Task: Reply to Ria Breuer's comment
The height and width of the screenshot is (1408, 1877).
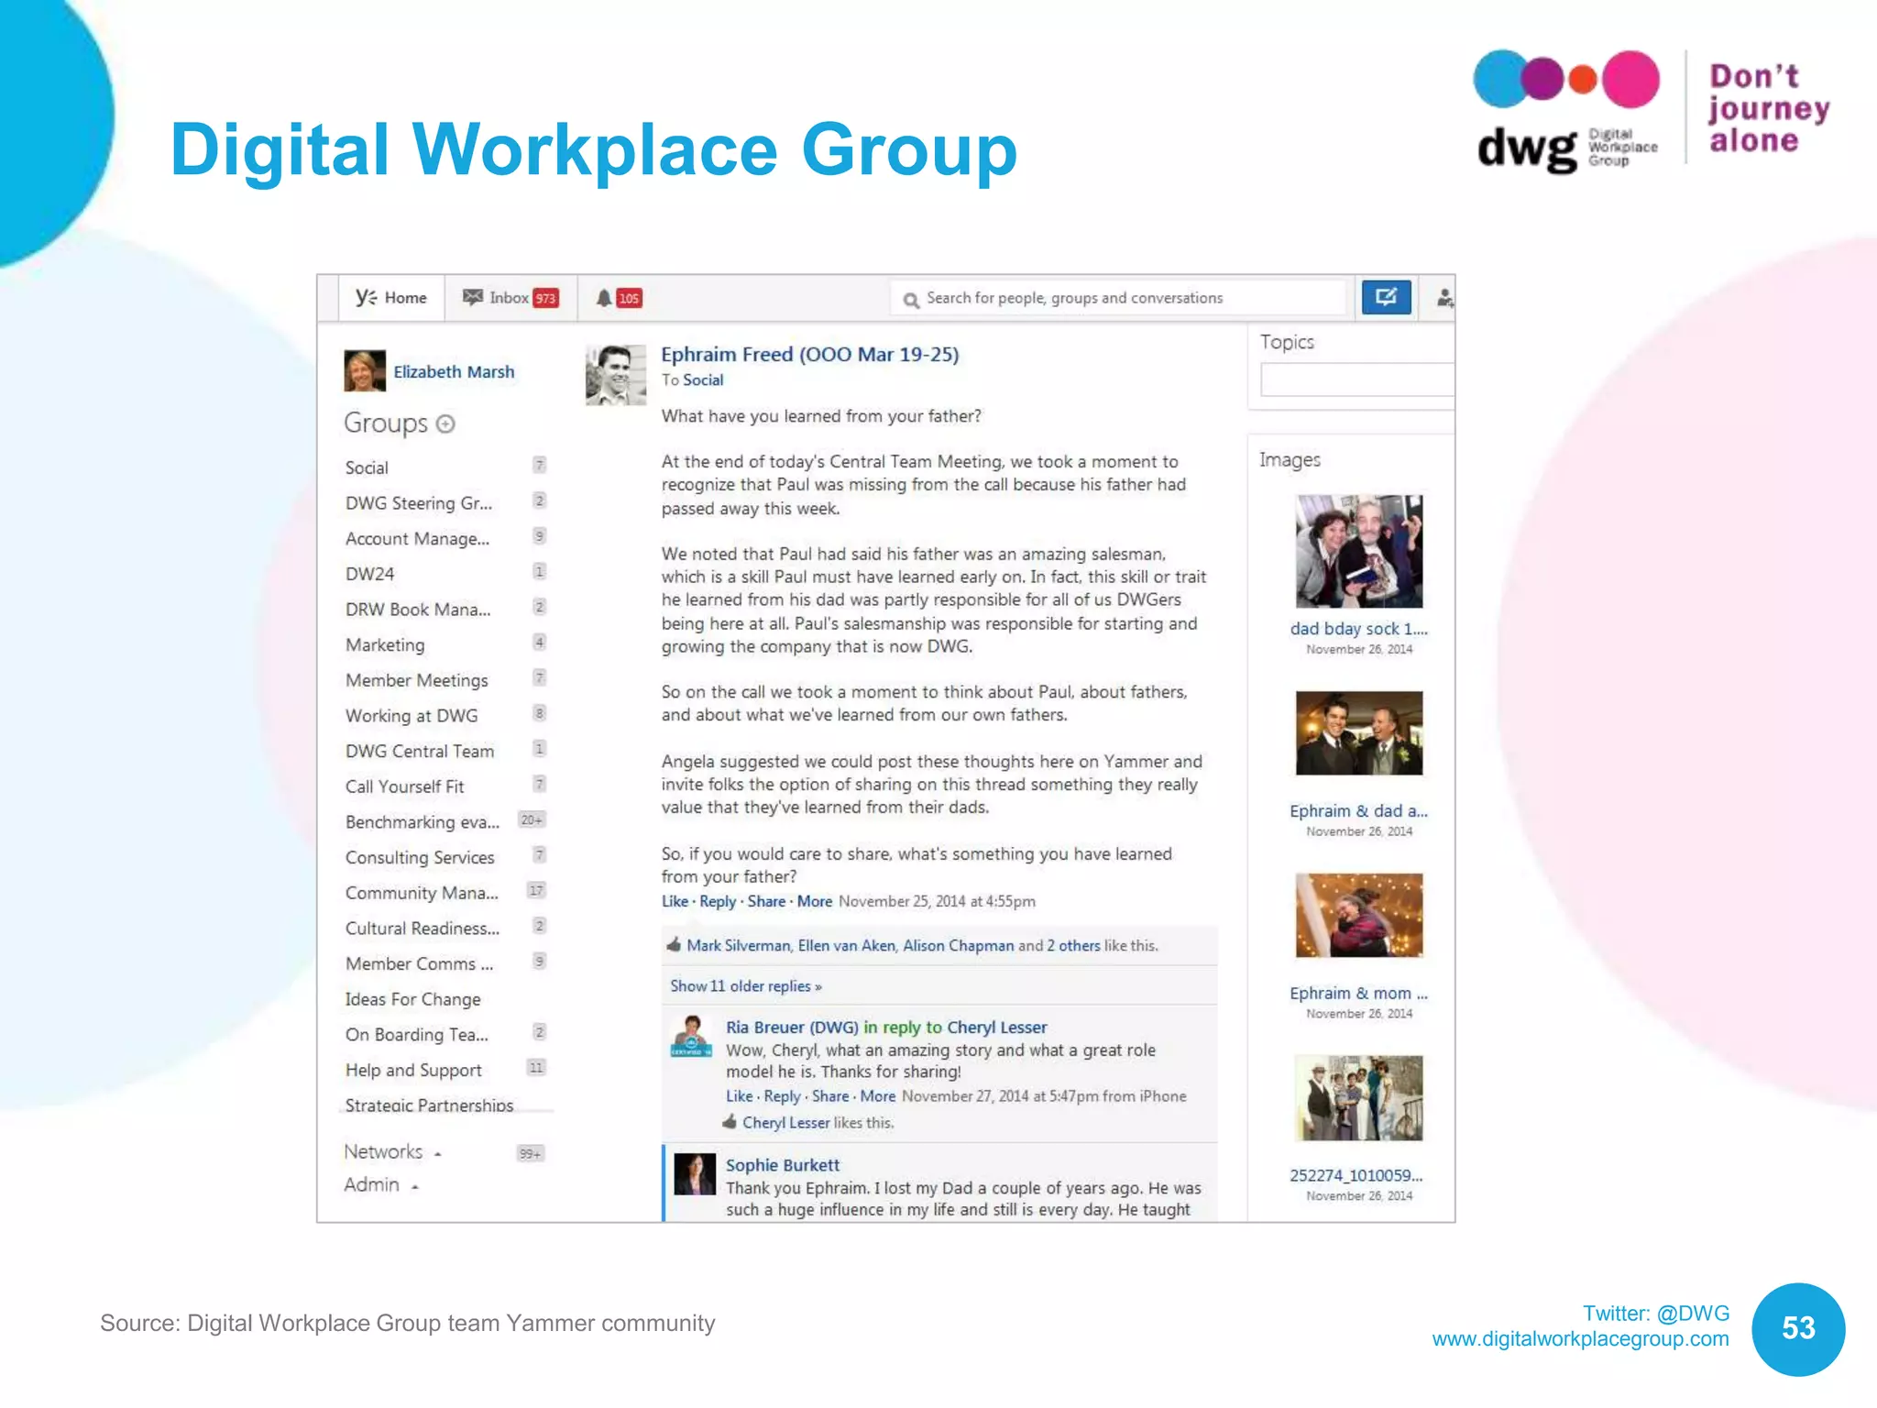Action: [x=782, y=1096]
